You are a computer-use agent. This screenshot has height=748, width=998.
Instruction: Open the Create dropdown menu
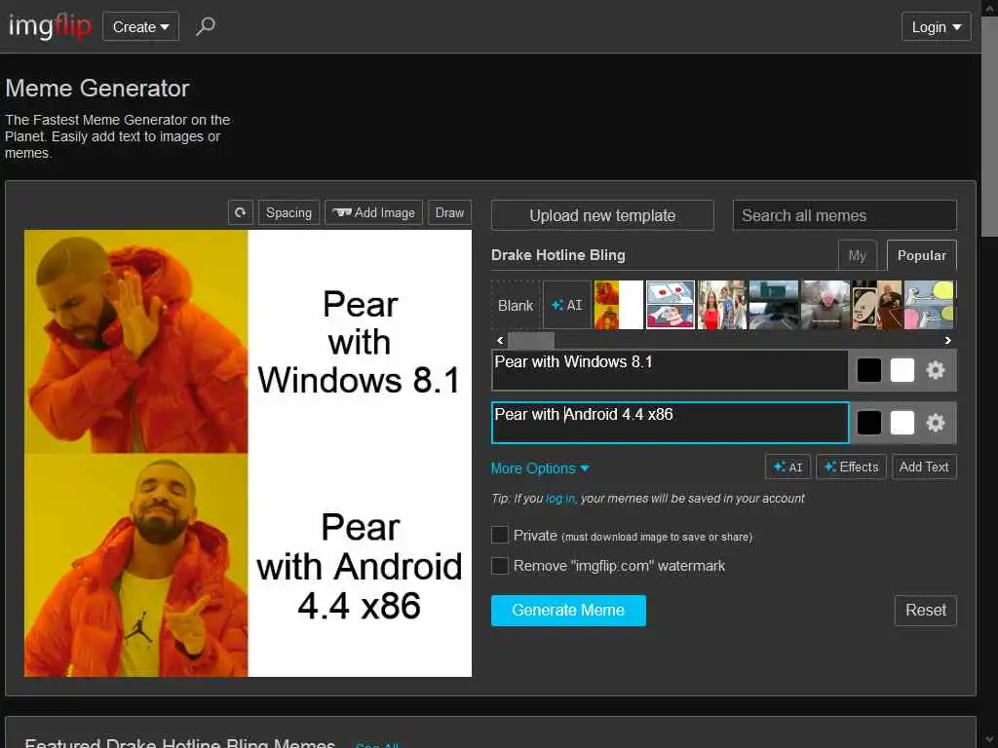tap(140, 26)
